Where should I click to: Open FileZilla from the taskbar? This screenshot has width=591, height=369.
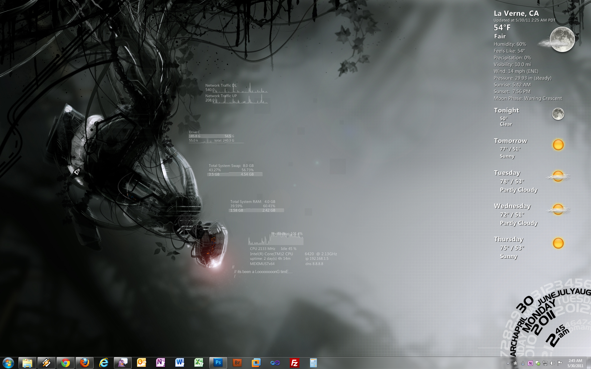click(294, 363)
